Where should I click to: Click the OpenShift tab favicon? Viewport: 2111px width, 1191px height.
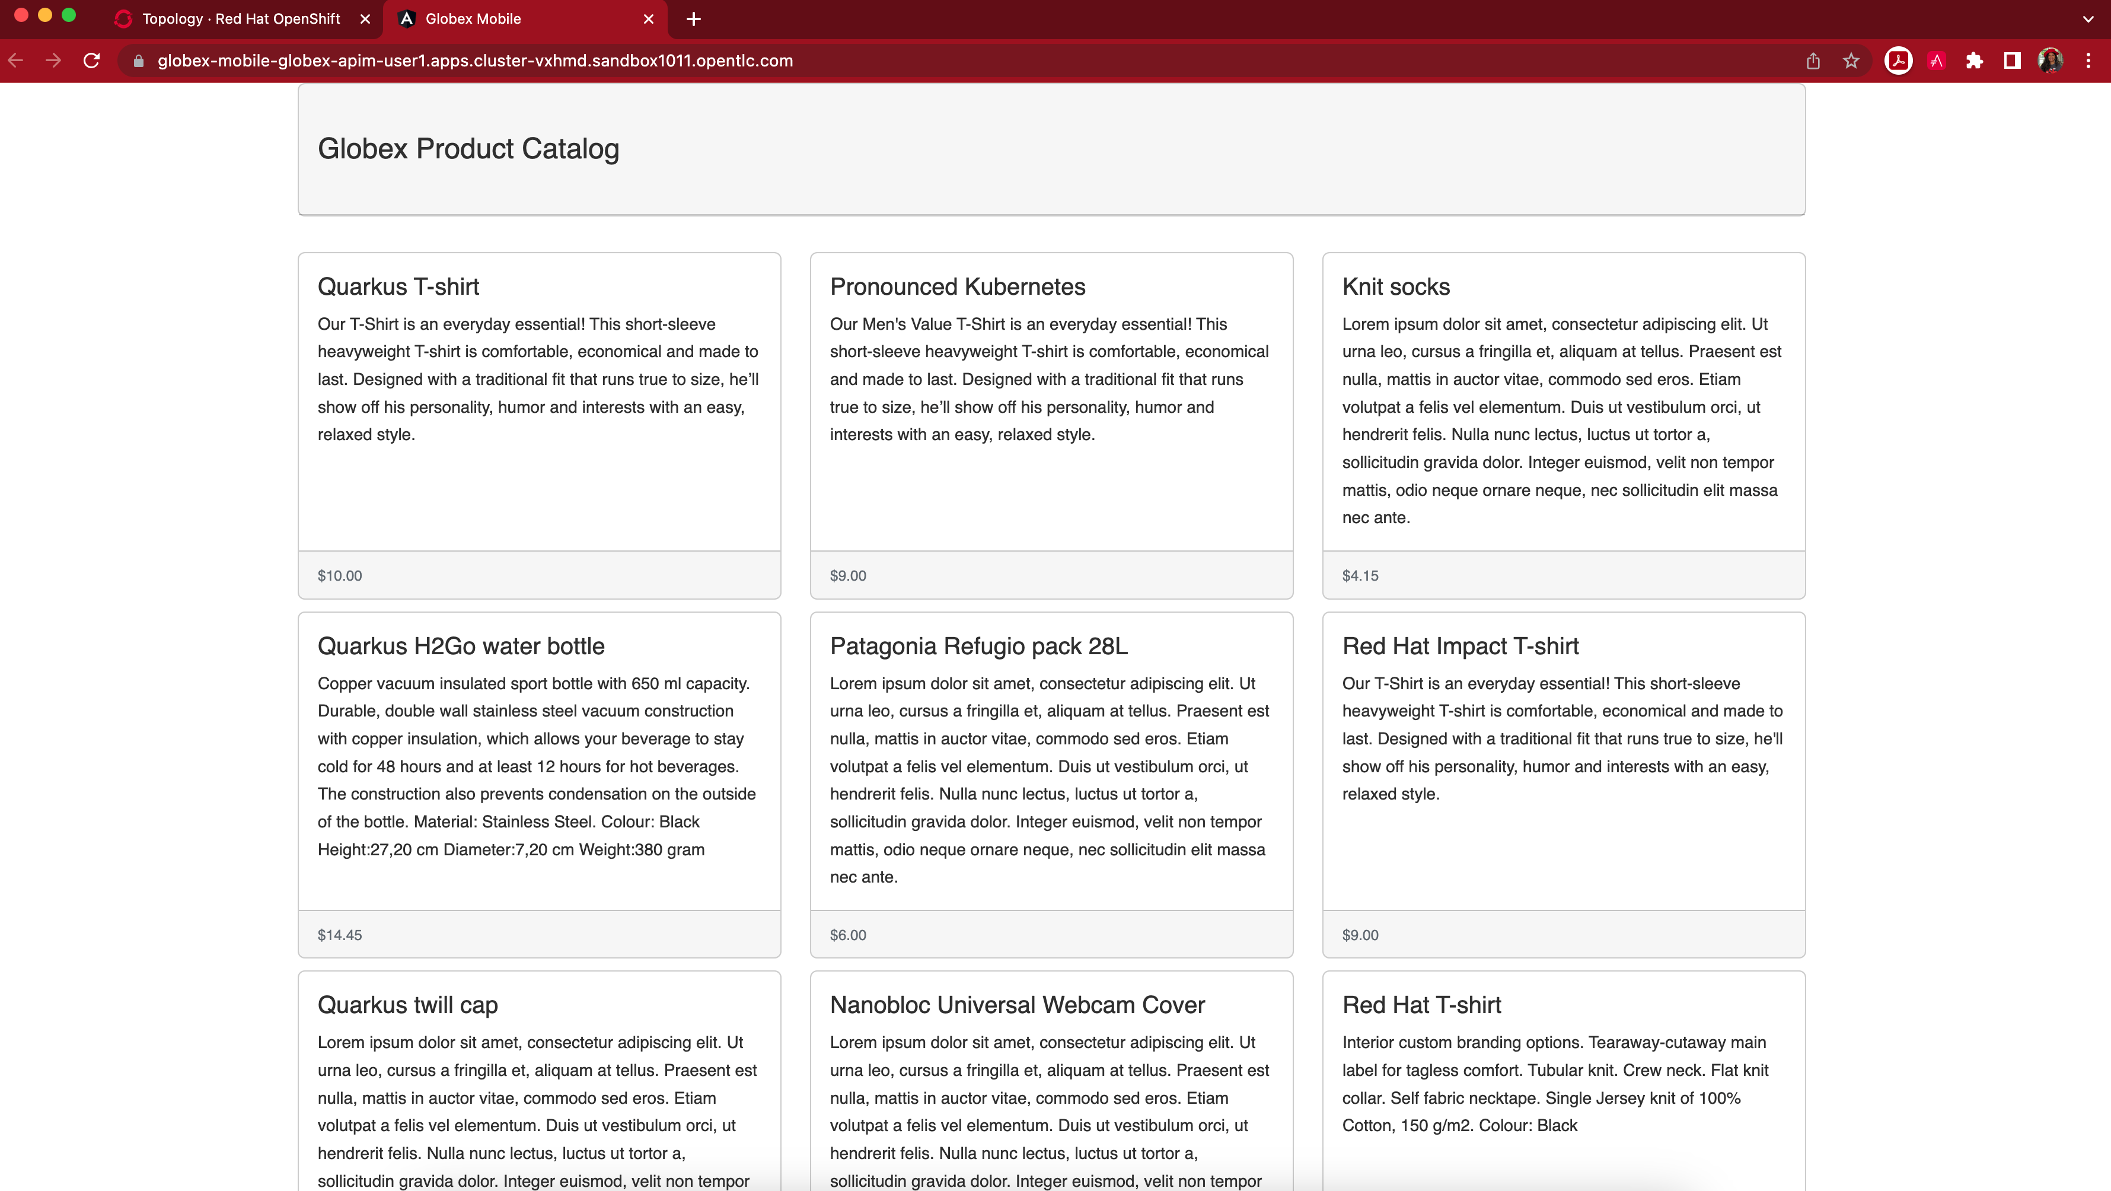coord(124,19)
